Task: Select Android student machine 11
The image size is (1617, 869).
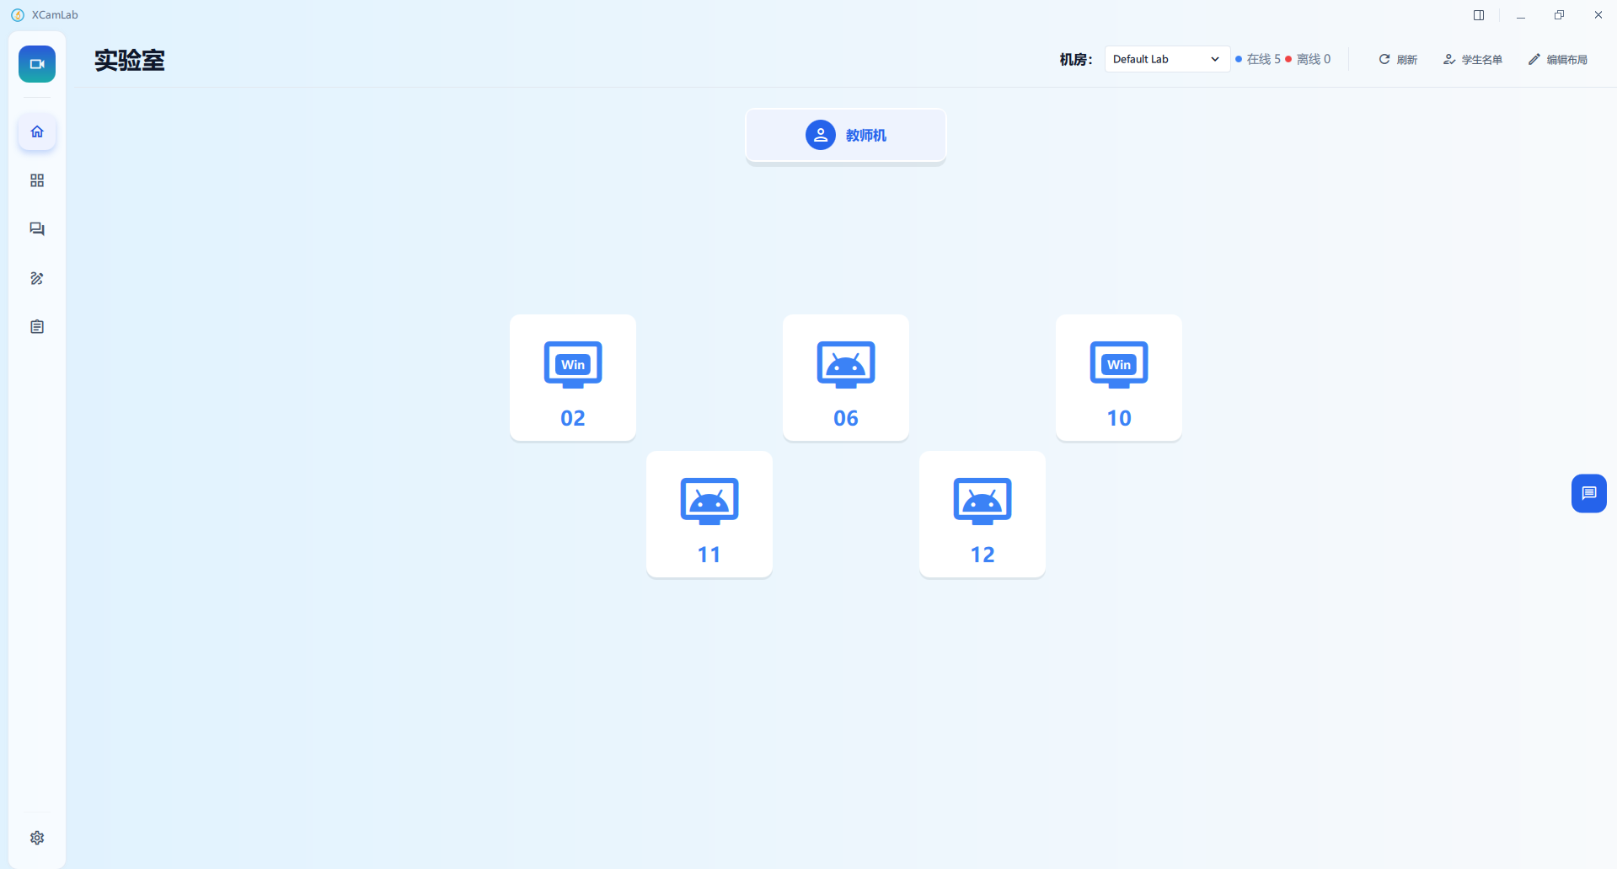Action: click(x=709, y=514)
